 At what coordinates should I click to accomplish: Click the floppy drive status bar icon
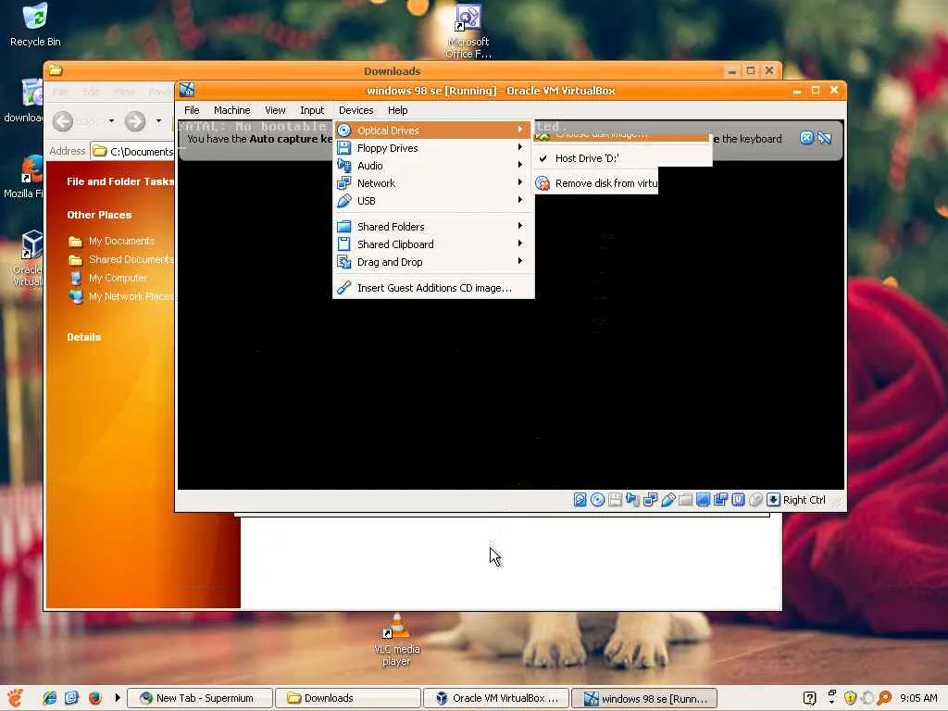pos(615,499)
